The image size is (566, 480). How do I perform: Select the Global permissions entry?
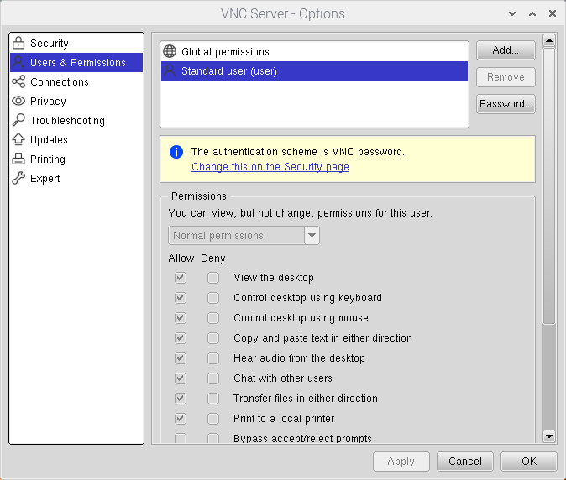point(314,51)
